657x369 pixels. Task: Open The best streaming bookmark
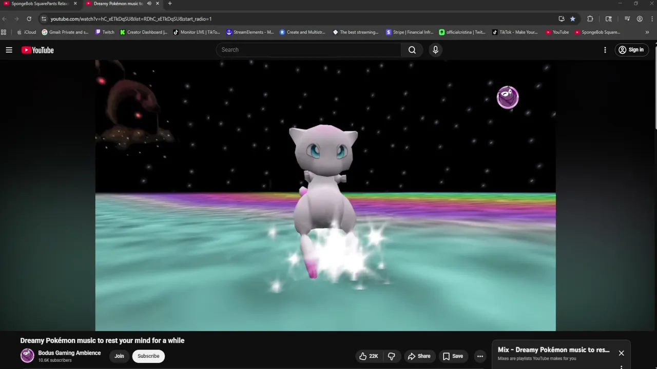356,32
